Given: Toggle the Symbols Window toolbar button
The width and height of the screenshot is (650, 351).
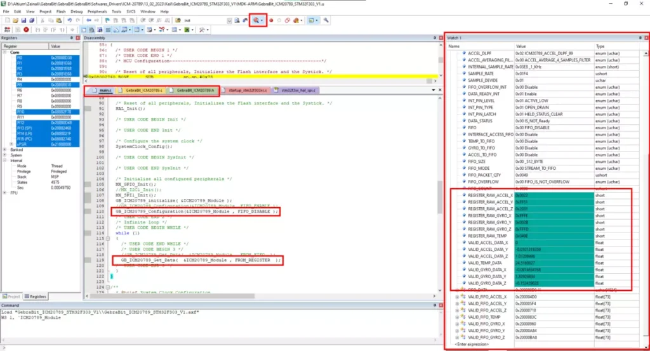Looking at the screenshot, I should [100, 30].
